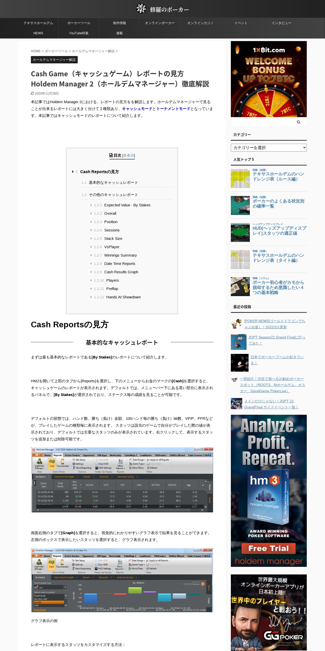The width and height of the screenshot is (325, 651).
Task: Open the インタビュー menu item
Action: pos(281,23)
